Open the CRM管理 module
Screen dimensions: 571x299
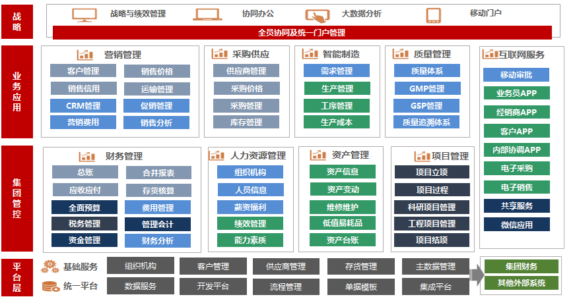pos(83,105)
